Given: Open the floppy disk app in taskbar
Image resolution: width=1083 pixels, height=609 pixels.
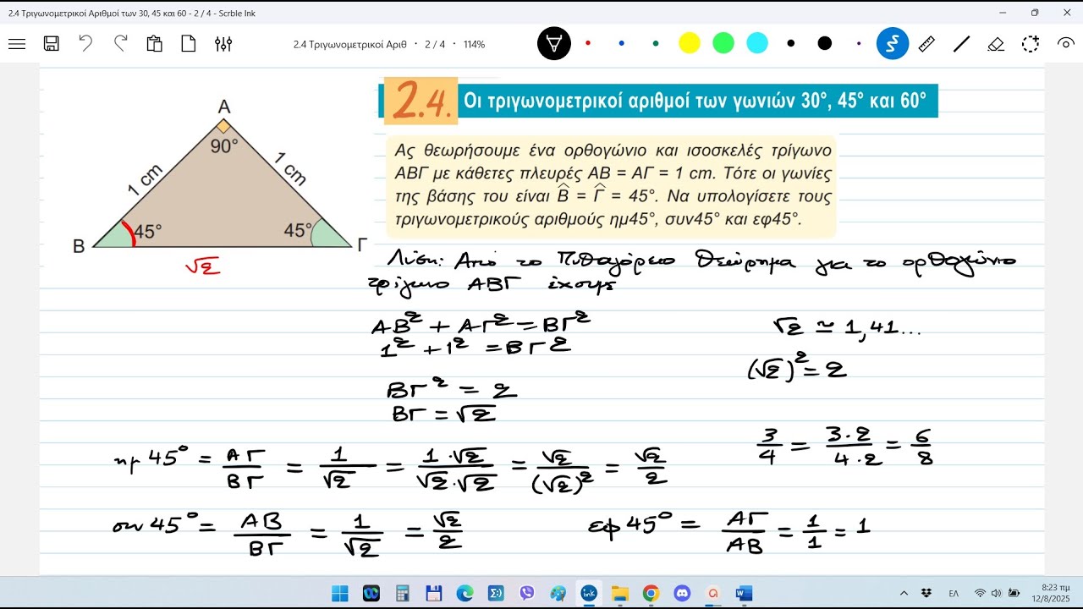Looking at the screenshot, I should 434,593.
